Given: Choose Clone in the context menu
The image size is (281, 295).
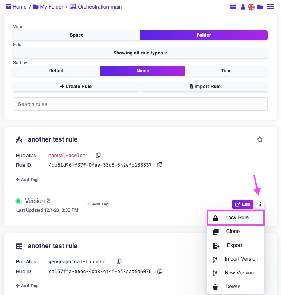Looking at the screenshot, I should click(233, 232).
